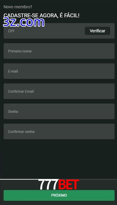The image size is (117, 205).
Task: Click the empty area below Confirmar senha
Action: click(x=59, y=159)
